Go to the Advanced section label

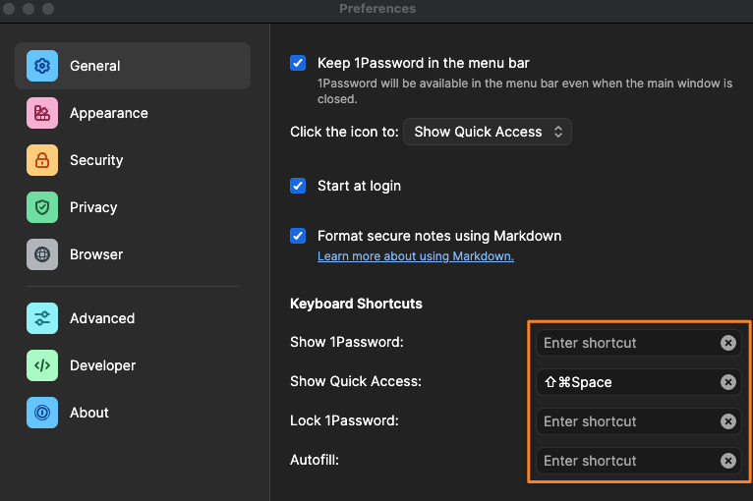pos(102,318)
